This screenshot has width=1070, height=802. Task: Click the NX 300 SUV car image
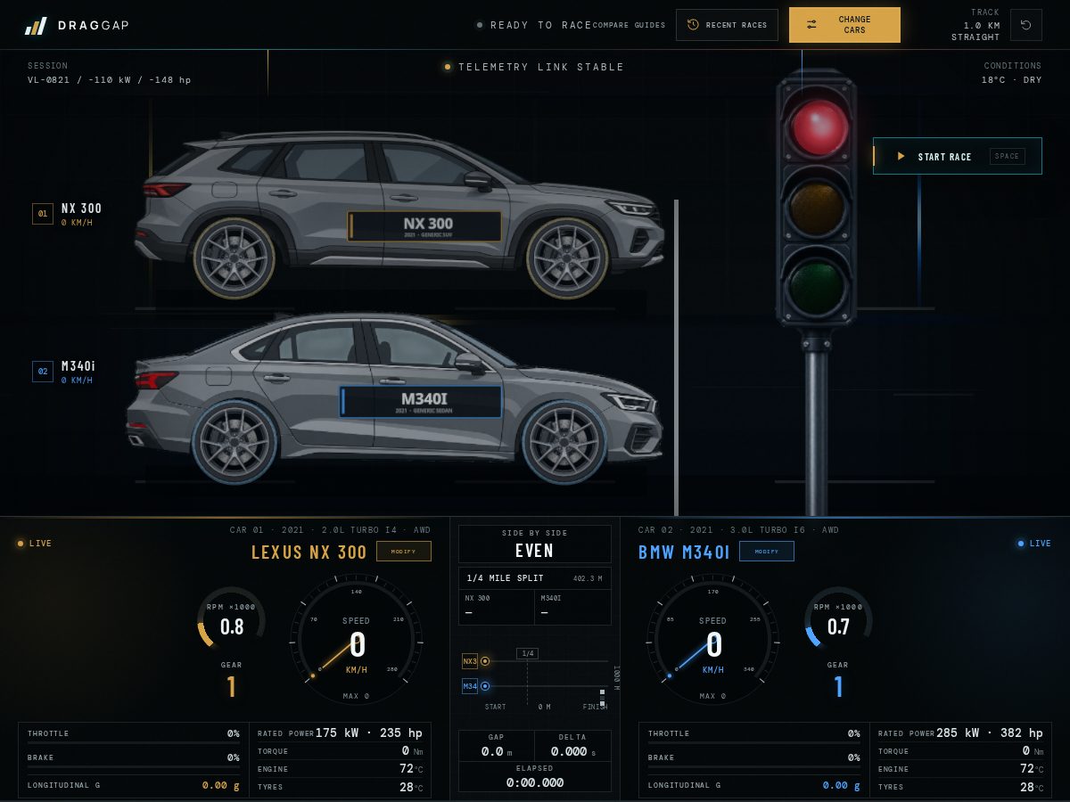[399, 214]
